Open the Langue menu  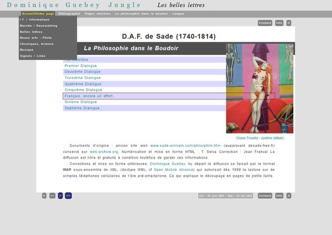178,13
